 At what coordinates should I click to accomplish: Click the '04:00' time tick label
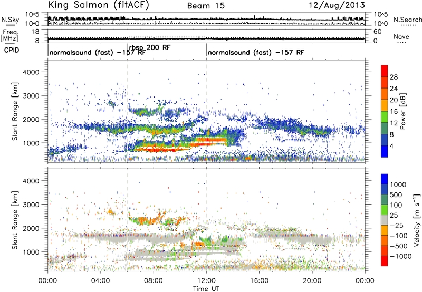tap(100, 281)
